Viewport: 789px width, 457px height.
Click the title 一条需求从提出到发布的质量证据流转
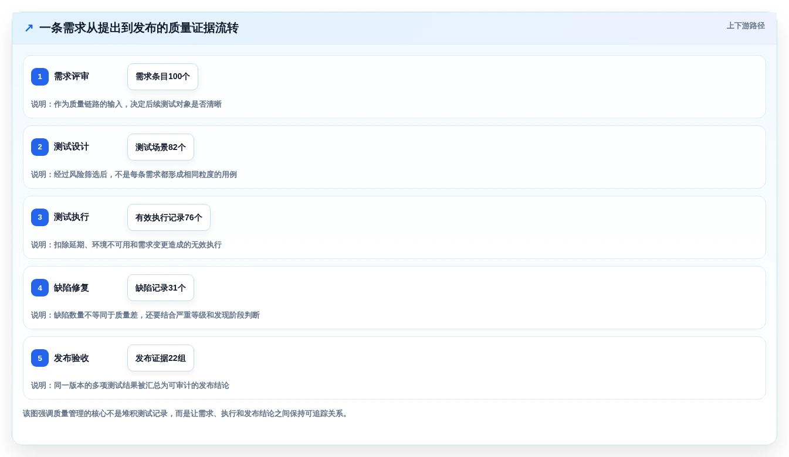click(x=139, y=28)
